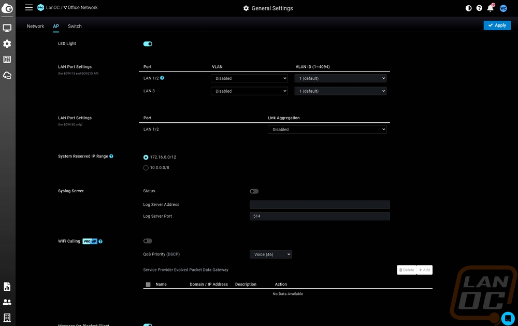The image size is (518, 326).
Task: Select the 10.0.0.0/8 reserved IP range
Action: click(x=146, y=167)
